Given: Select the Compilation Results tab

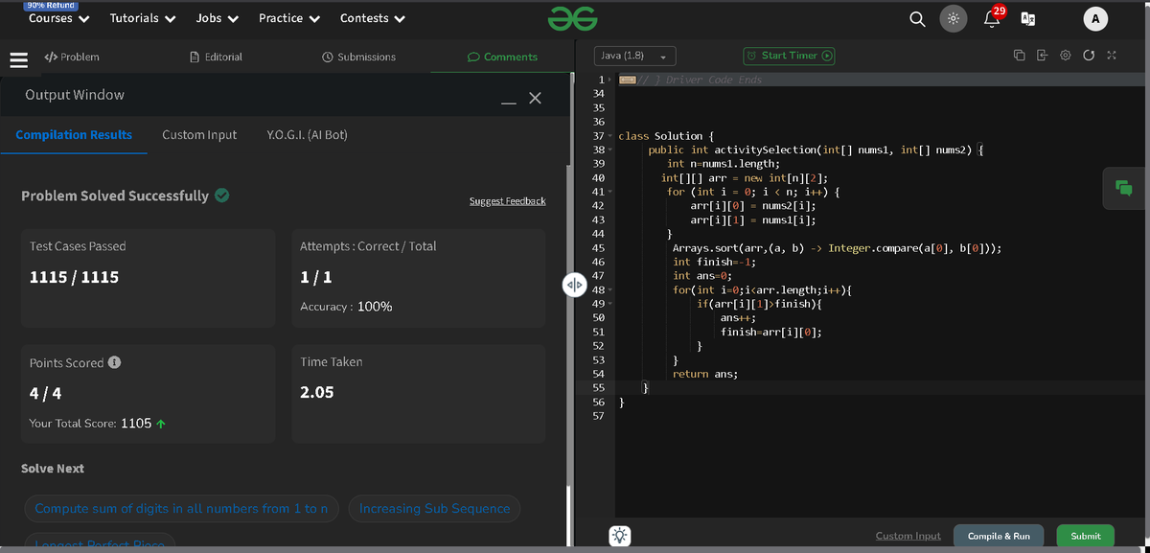Looking at the screenshot, I should click(74, 135).
